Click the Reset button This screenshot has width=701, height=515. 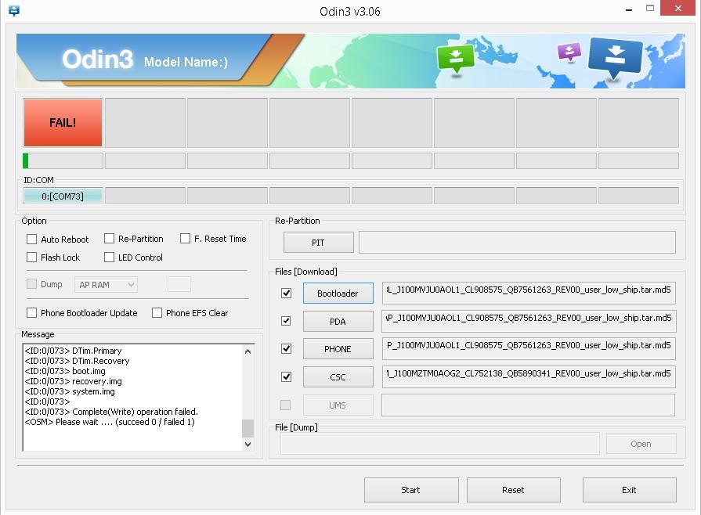click(x=513, y=490)
